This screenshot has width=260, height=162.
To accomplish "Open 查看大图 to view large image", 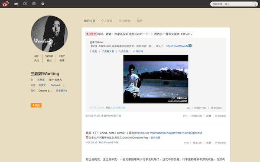I will click(x=108, y=51).
